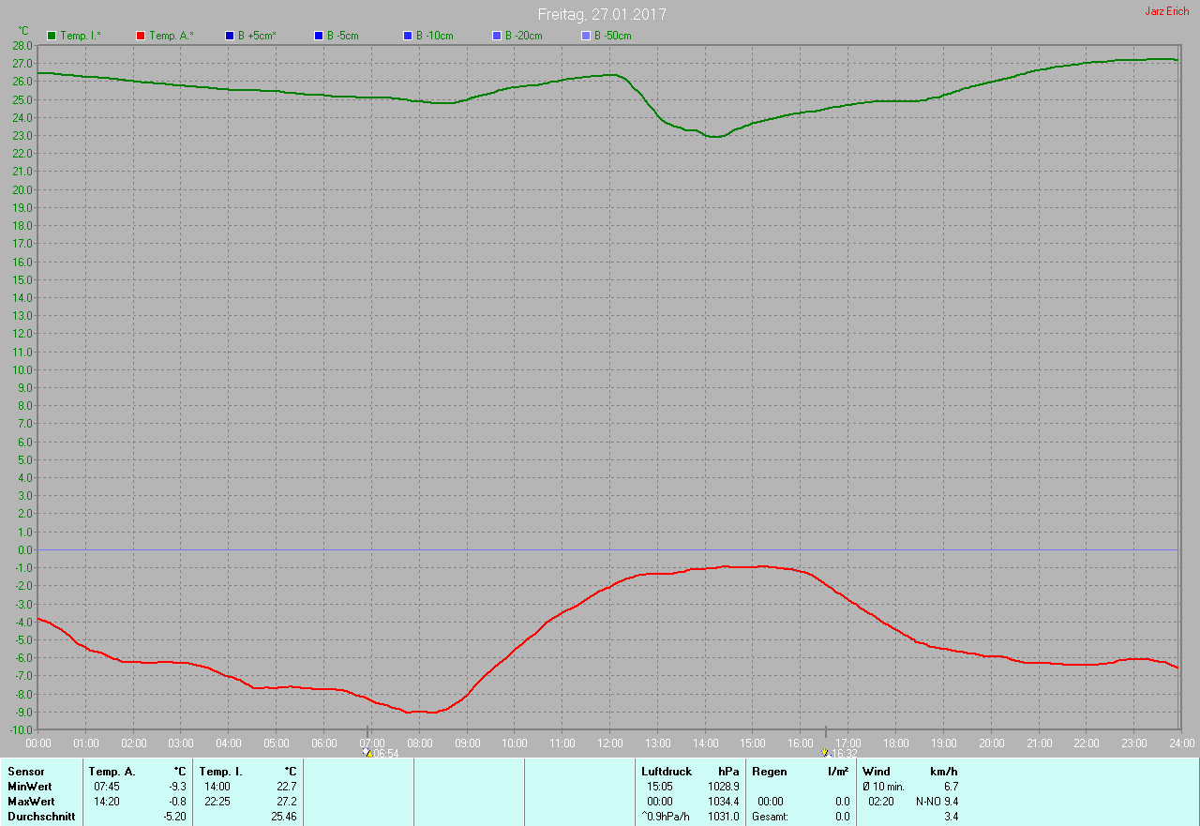Click the MinWert row label
This screenshot has width=1200, height=826.
point(30,787)
